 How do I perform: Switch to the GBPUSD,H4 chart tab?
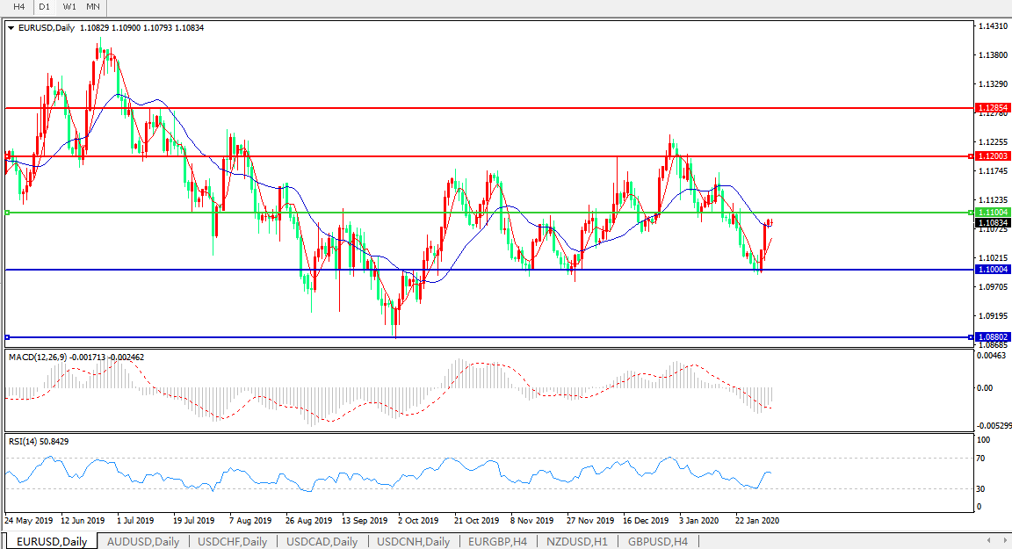tap(657, 541)
